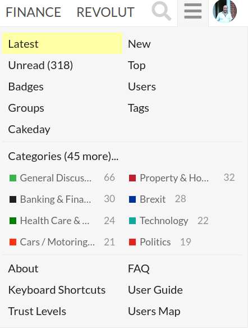Click the black Banking & Finance square

coord(13,199)
